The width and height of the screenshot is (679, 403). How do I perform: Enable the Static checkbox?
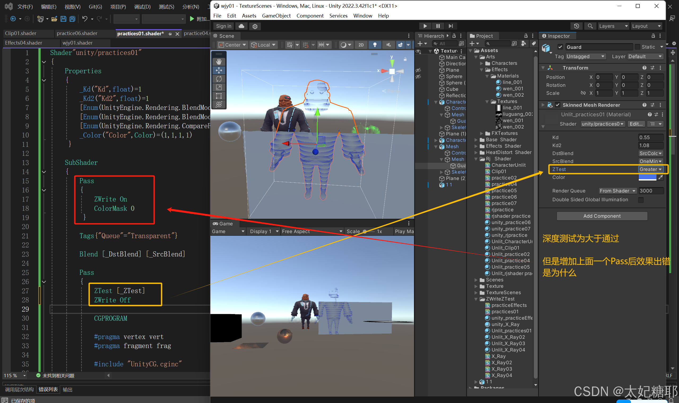click(637, 47)
